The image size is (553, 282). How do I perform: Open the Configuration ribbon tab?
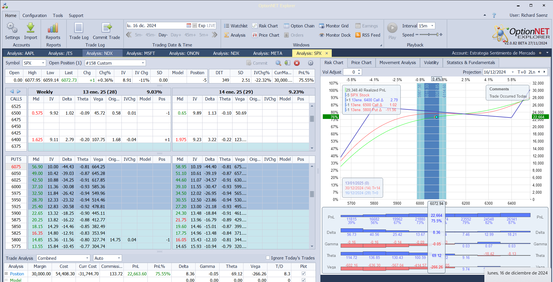coord(35,16)
